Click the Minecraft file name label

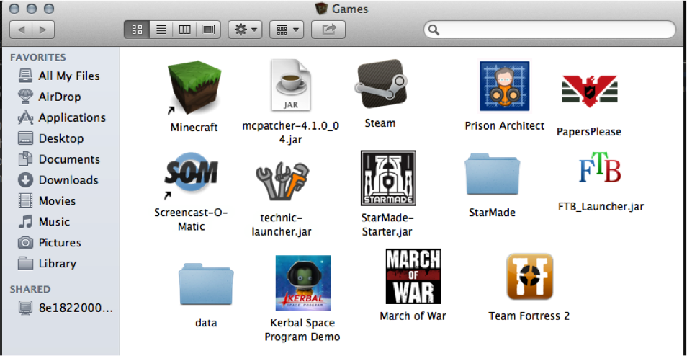(194, 128)
